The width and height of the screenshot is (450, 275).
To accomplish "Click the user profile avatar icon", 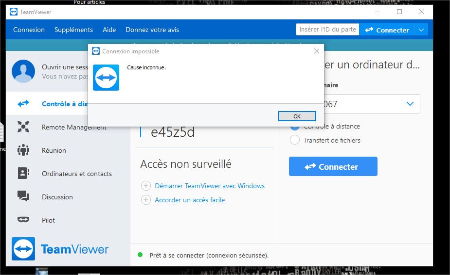I will [x=23, y=71].
